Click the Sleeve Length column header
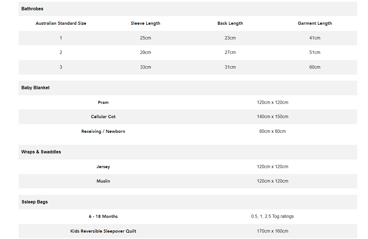 tap(145, 23)
